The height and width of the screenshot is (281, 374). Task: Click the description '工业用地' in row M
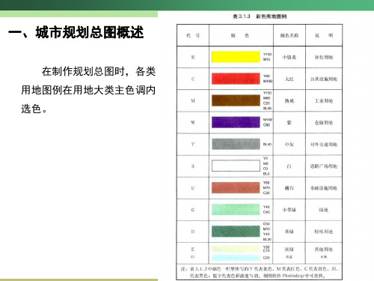click(x=324, y=100)
